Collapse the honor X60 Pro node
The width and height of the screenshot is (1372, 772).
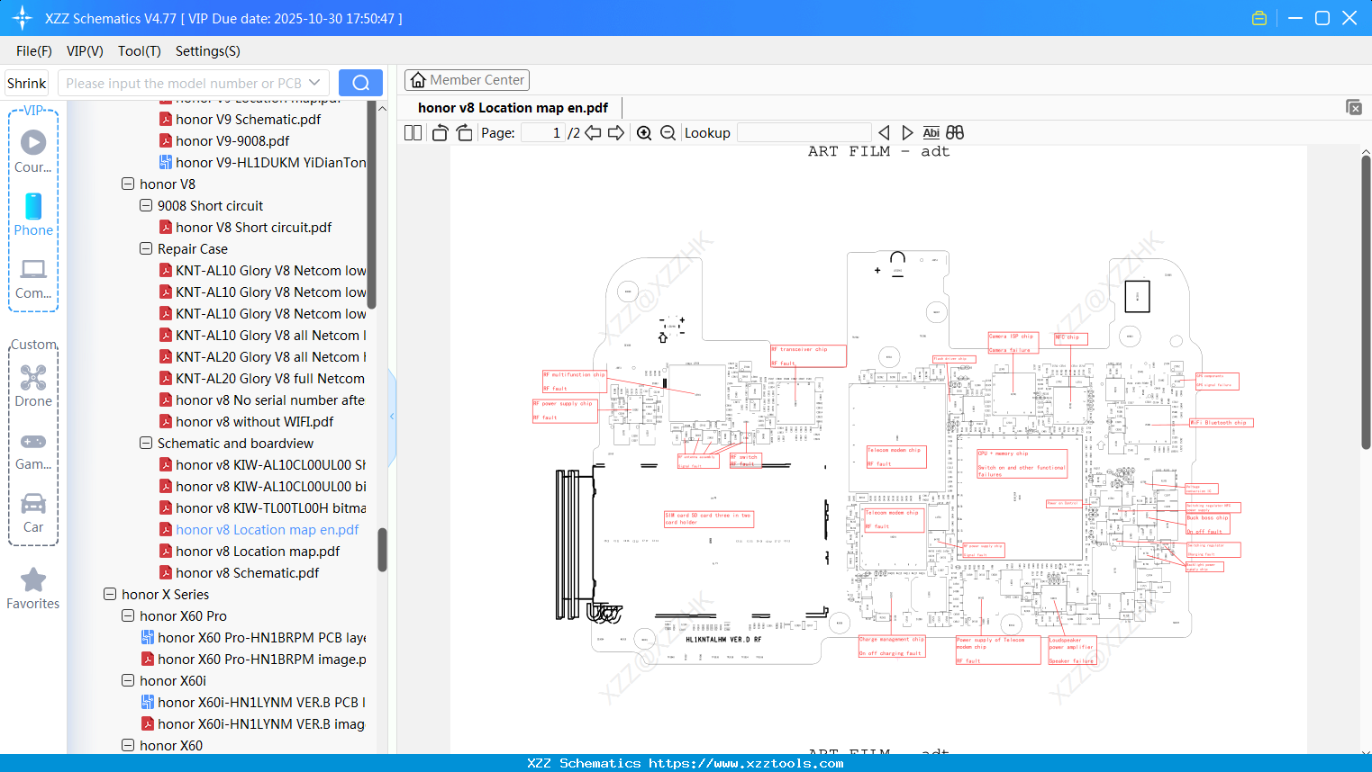click(128, 615)
